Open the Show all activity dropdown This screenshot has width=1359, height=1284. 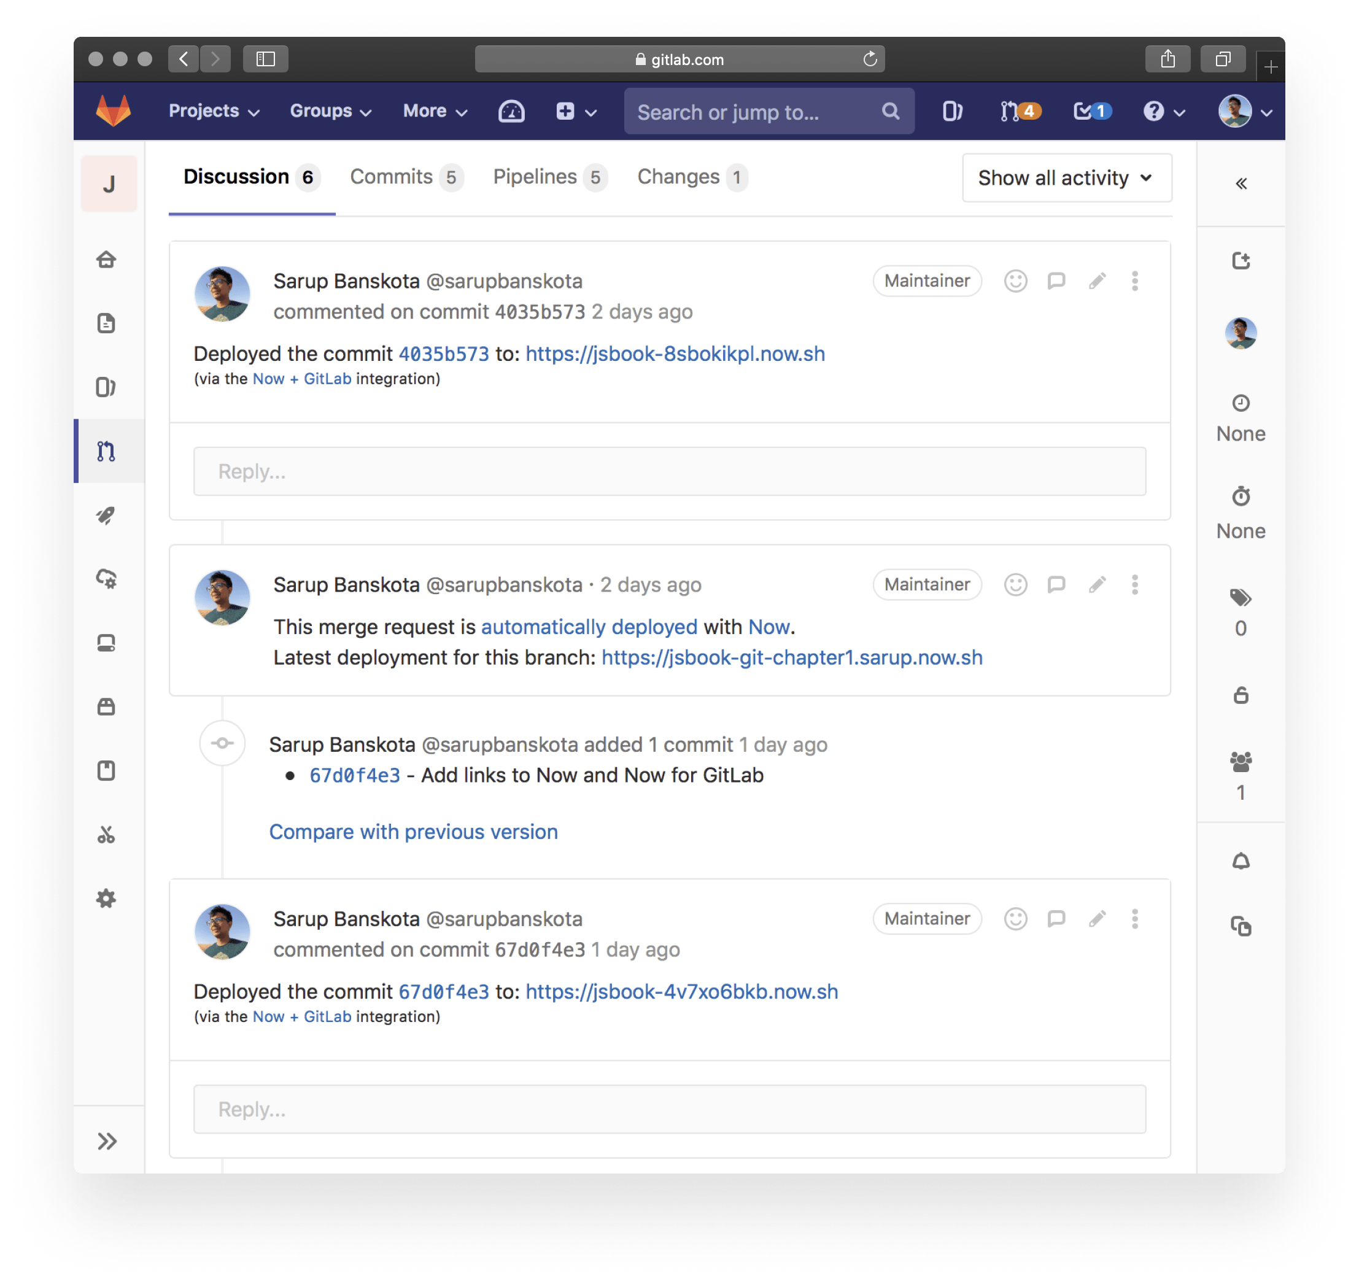coord(1067,178)
